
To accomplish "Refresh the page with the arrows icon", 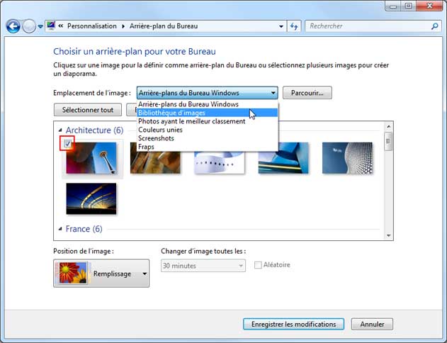I will (294, 26).
